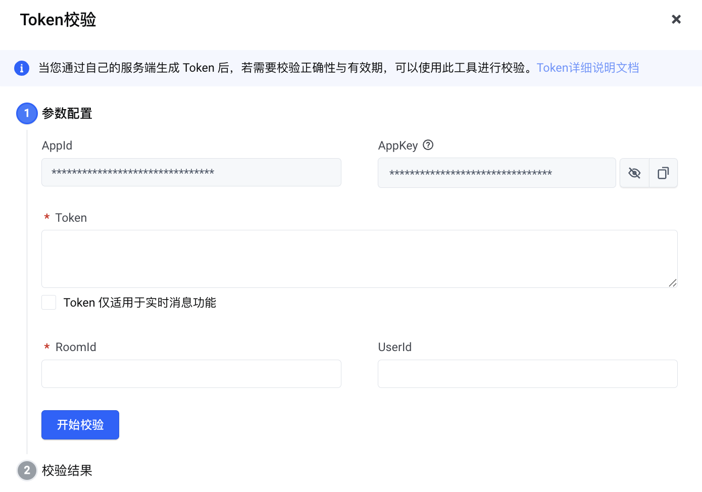Click the RoomId input field
Screen dimensions: 702x492
(191, 374)
